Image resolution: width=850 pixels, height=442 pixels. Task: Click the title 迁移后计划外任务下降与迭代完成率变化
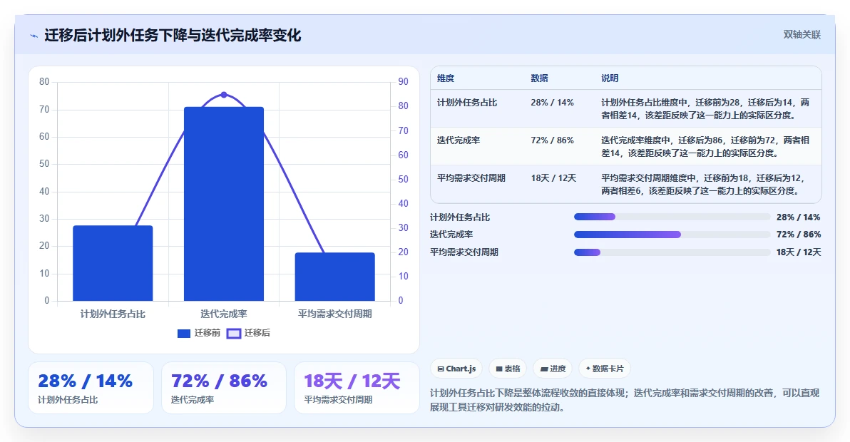[x=173, y=36]
